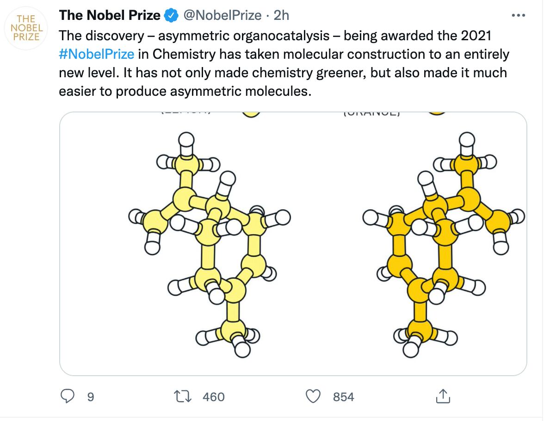Open the share tweet icon
The width and height of the screenshot is (556, 421).
443,396
